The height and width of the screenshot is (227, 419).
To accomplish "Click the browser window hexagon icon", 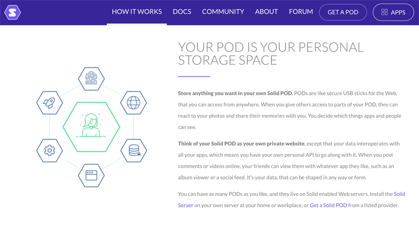I will point(91,175).
